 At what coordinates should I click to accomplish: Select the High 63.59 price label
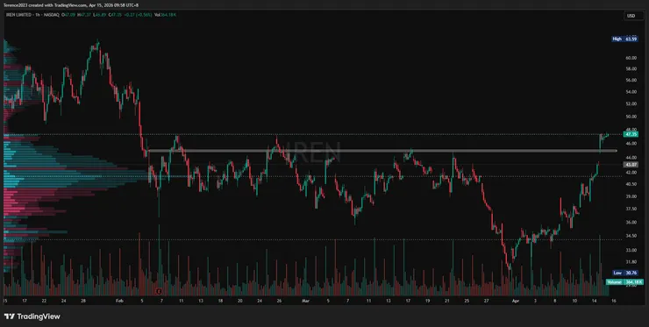click(x=625, y=39)
